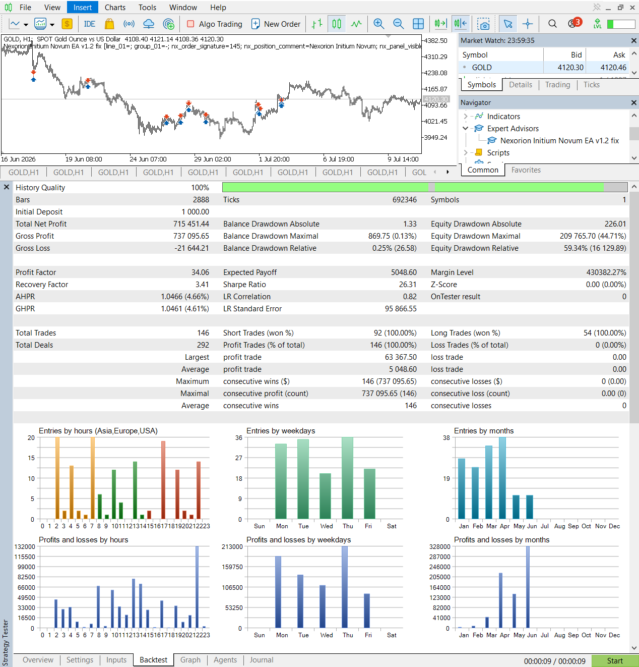Open the line chart type tool

coord(15,24)
